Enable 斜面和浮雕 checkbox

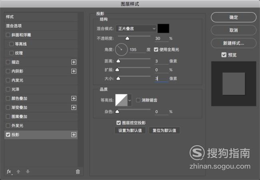point(8,35)
